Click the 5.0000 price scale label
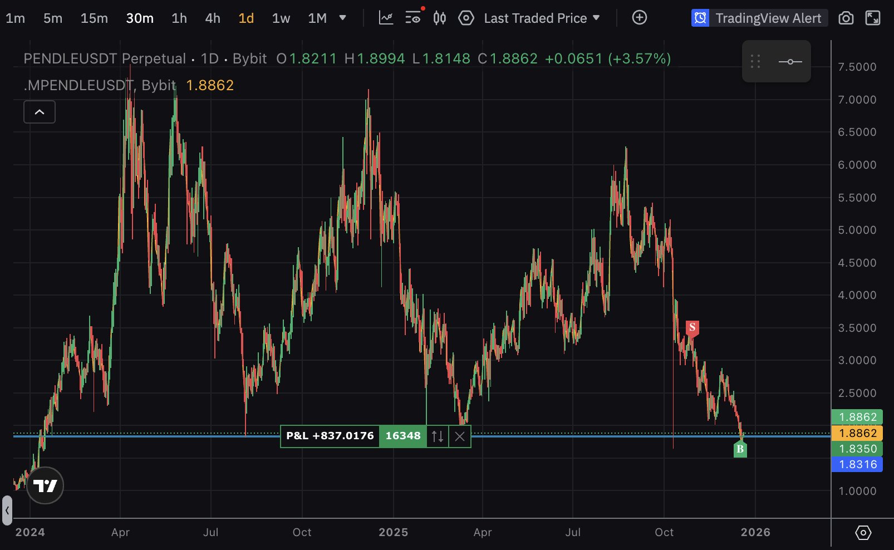The height and width of the screenshot is (550, 894). click(857, 230)
